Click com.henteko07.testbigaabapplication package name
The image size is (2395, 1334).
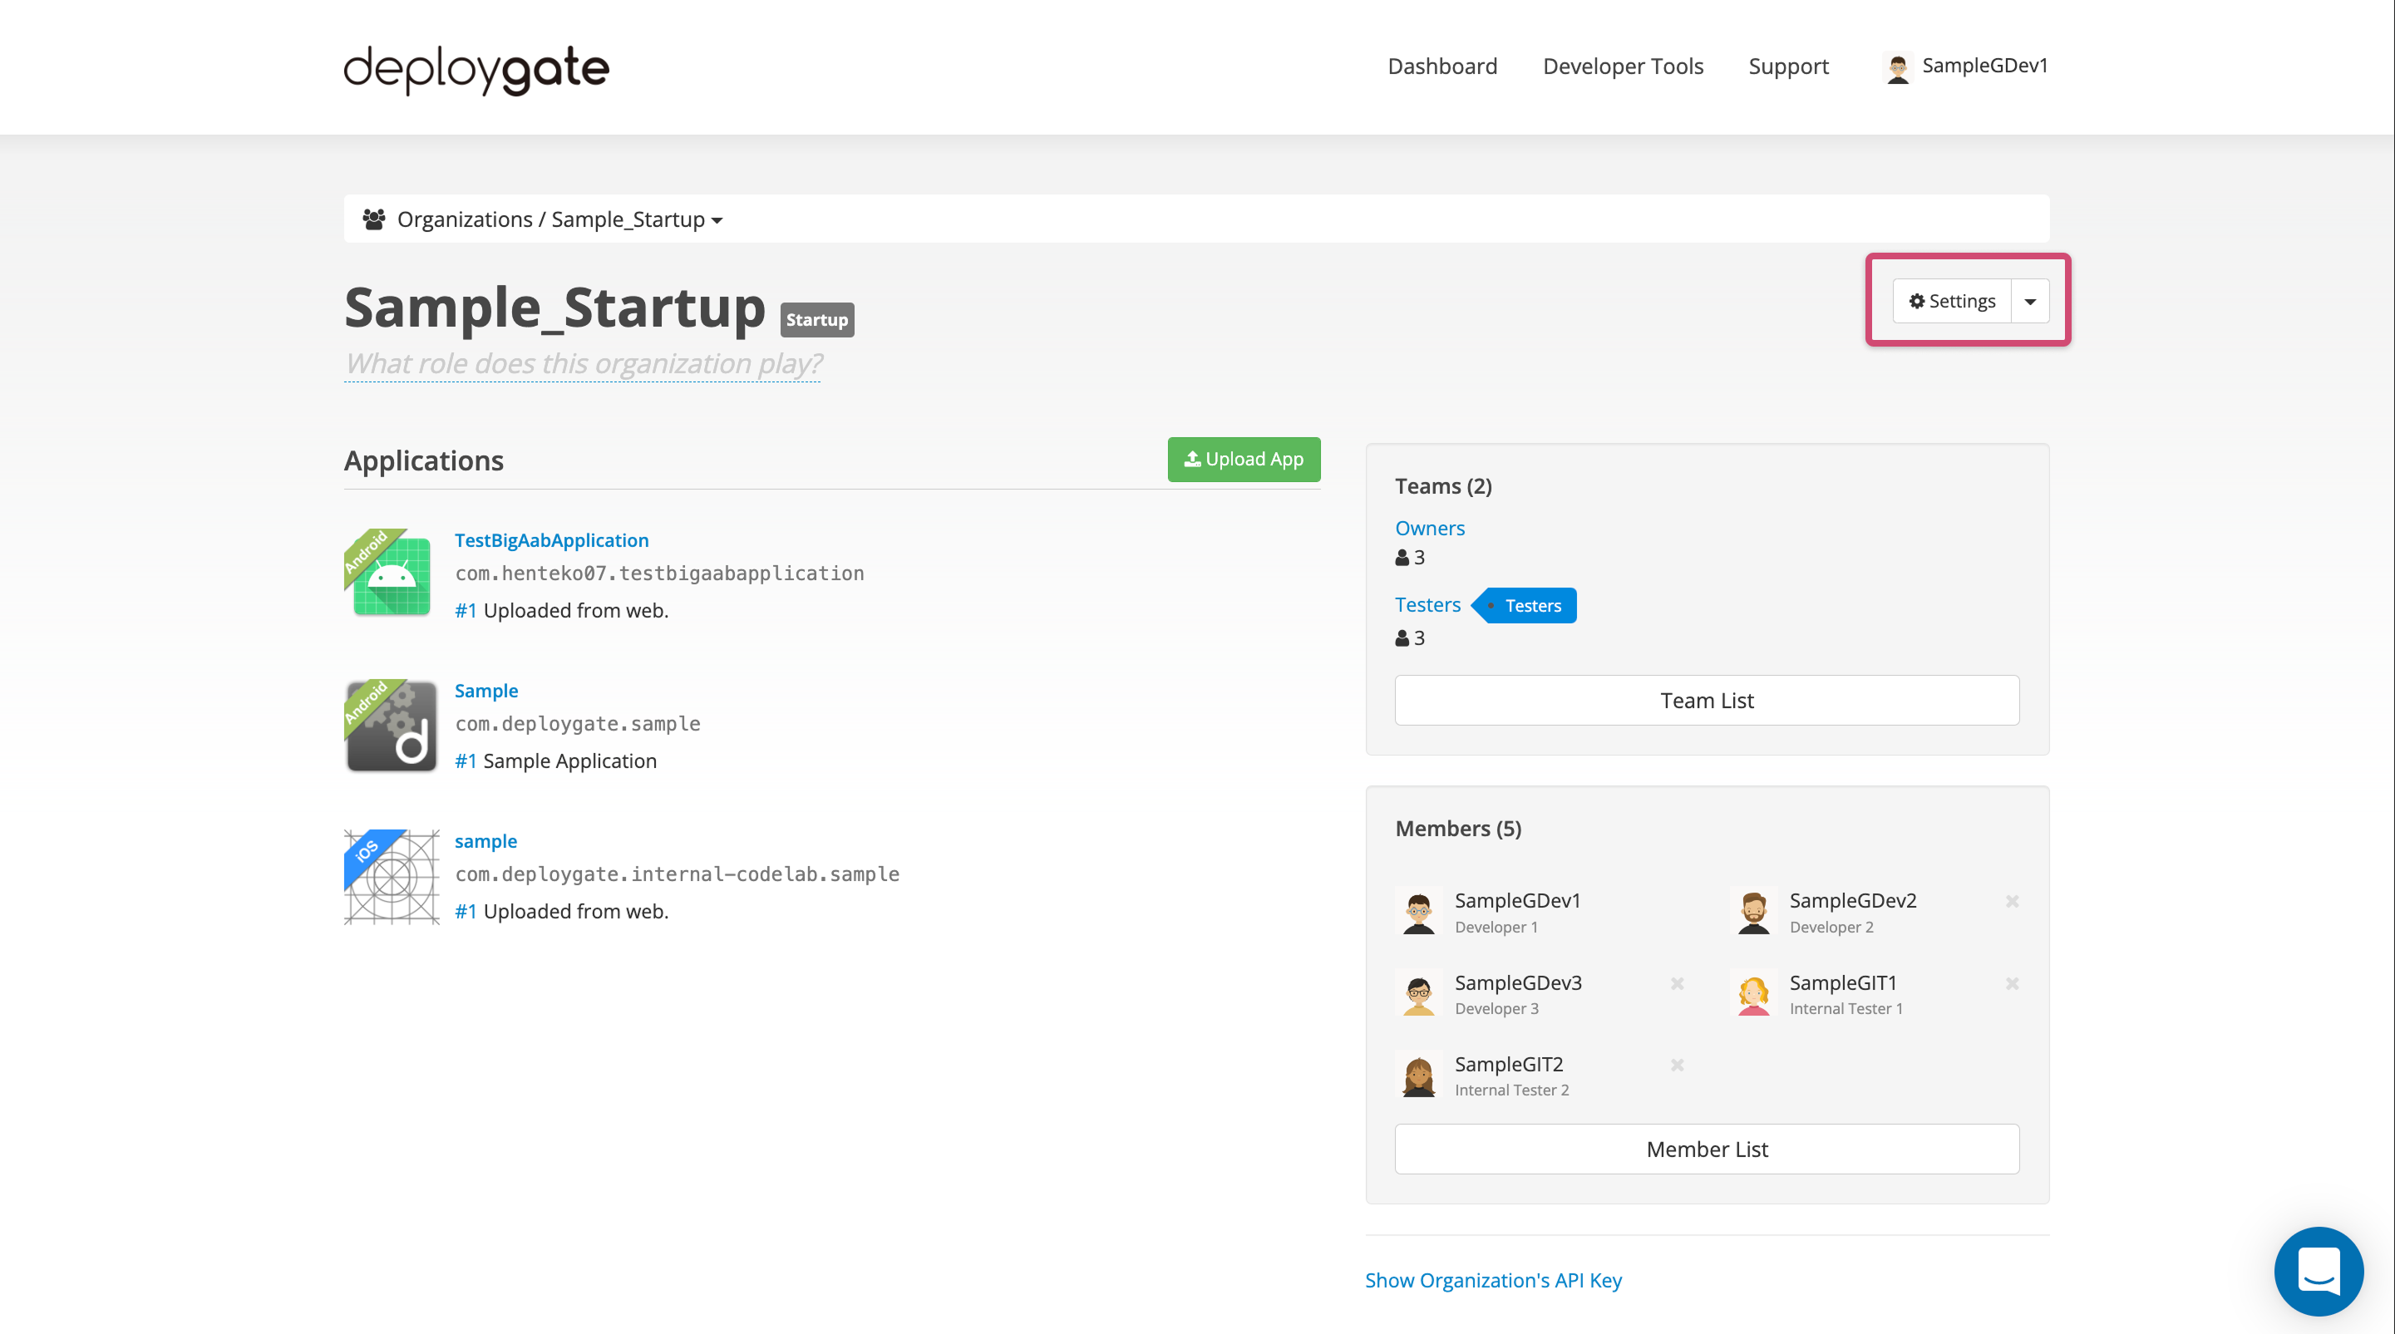point(659,573)
